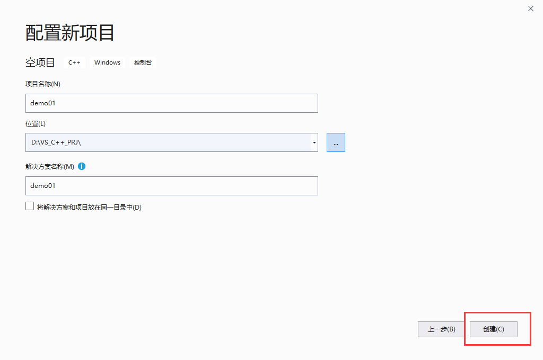Click the Windows tag label
This screenshot has width=543, height=360.
point(107,62)
